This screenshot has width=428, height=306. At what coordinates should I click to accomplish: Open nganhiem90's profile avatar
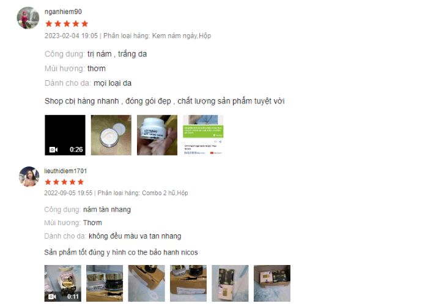[x=28, y=18]
